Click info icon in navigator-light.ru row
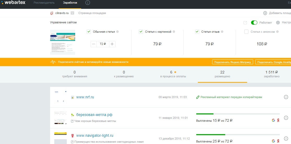This screenshot has width=291, height=144. pyautogui.click(x=286, y=139)
